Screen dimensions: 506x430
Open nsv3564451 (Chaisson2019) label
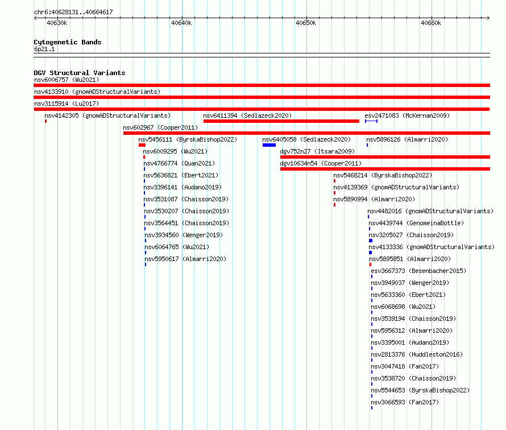click(186, 223)
